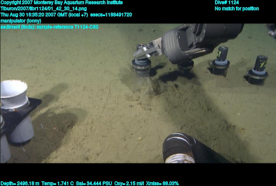Click the 'Xmiss= 88.03%' readout
Image resolution: width=276 pixels, height=186 pixels.
162,184
